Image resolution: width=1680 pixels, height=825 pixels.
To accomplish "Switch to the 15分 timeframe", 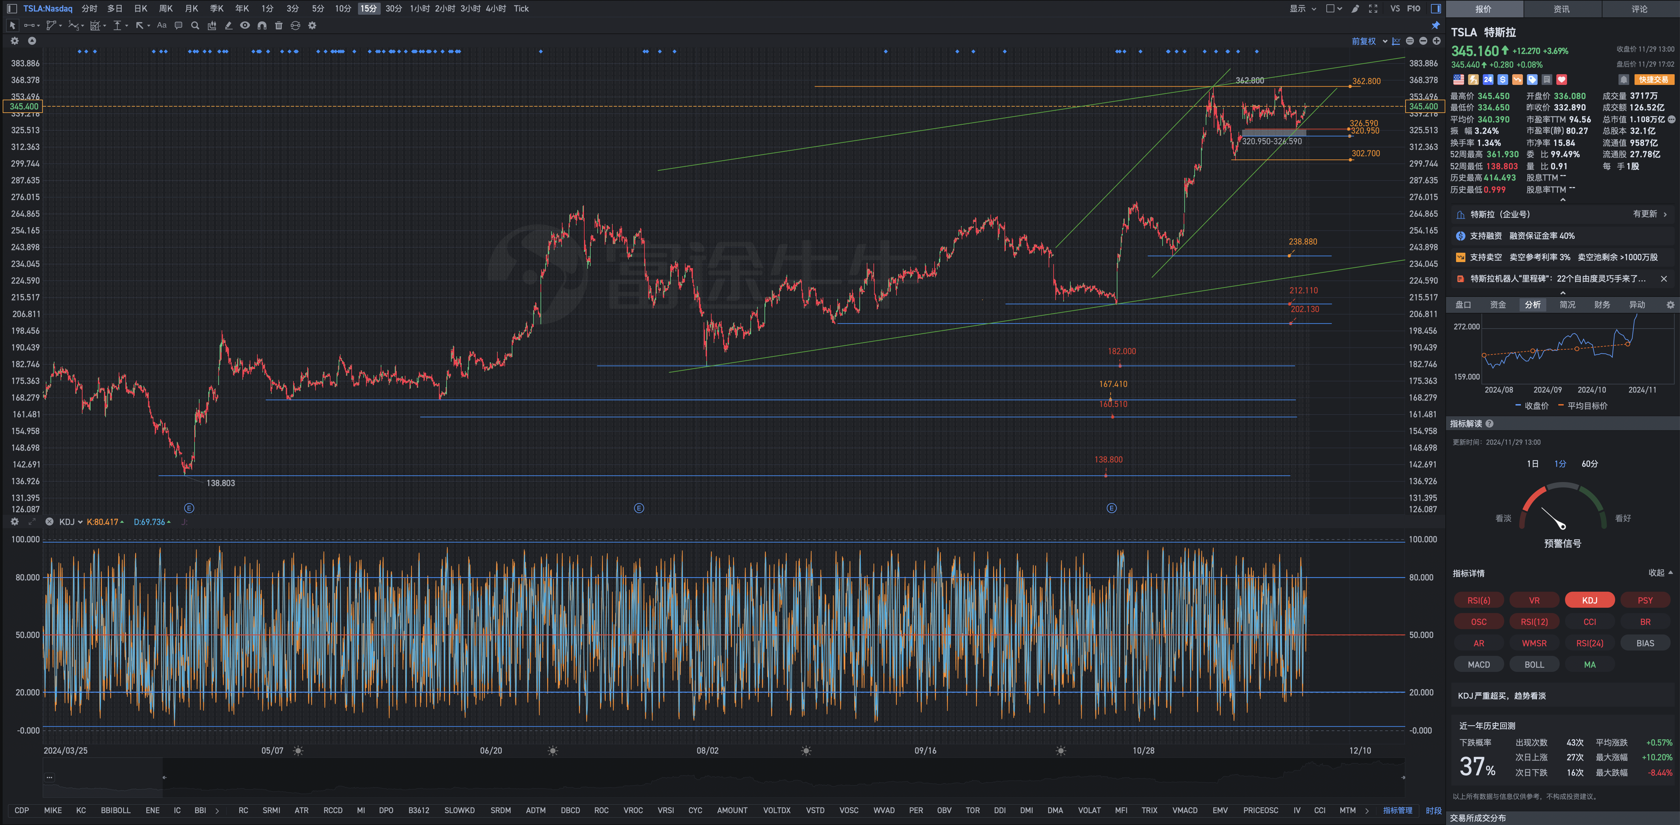I will [368, 8].
